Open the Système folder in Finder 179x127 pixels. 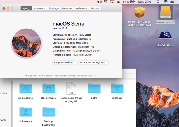tap(117, 88)
